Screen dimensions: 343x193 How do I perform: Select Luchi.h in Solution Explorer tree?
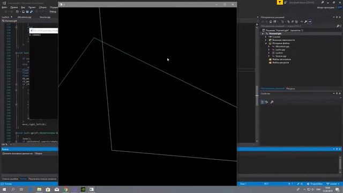tap(279, 53)
